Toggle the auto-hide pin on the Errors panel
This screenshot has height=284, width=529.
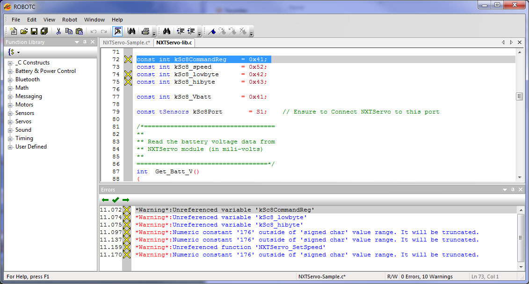[x=512, y=190]
